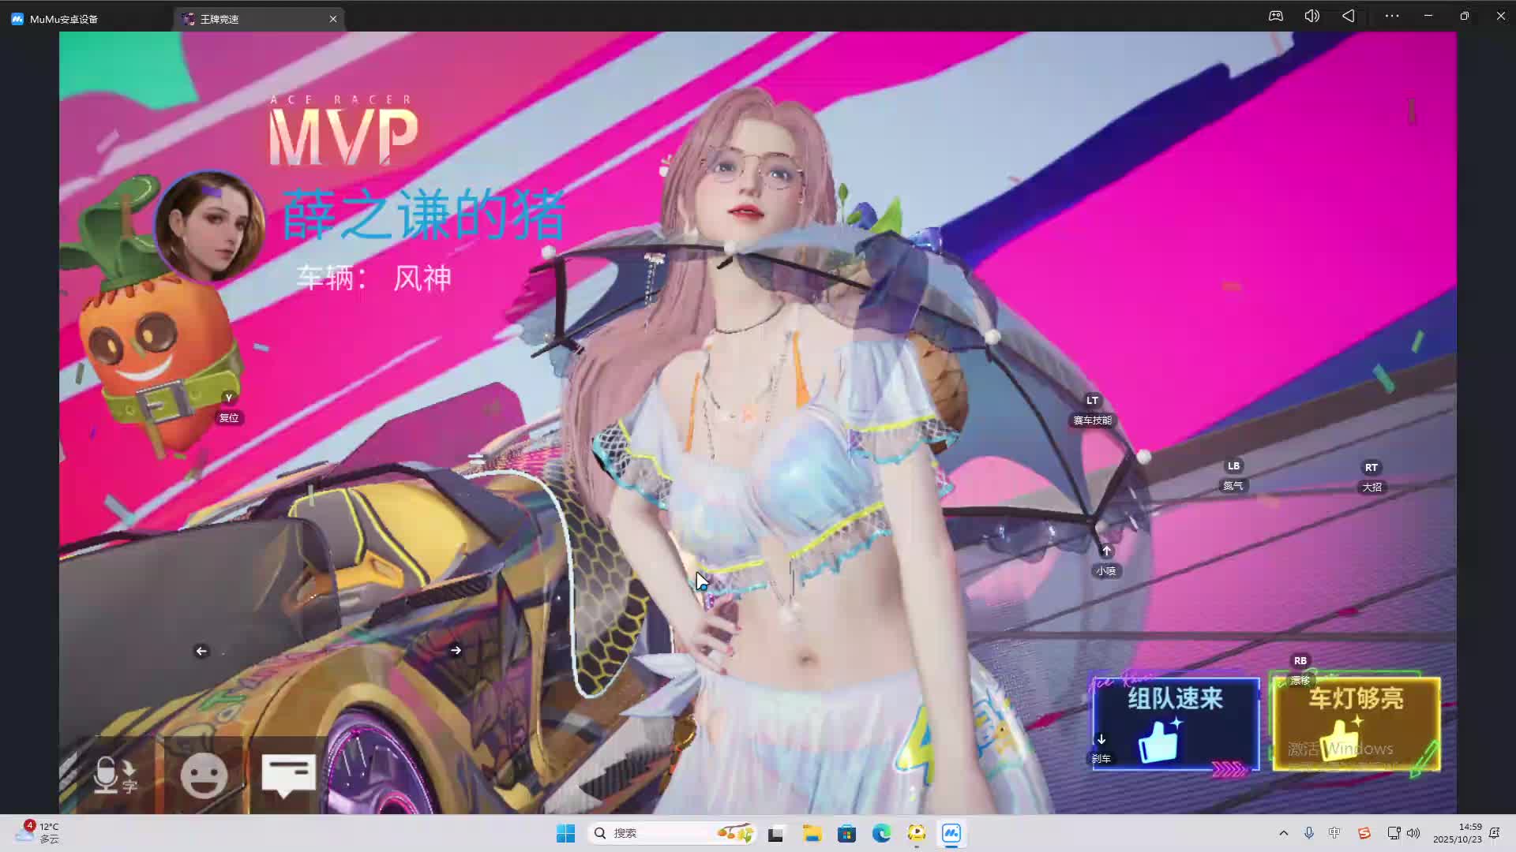This screenshot has width=1516, height=852.
Task: Open the Windows Start menu
Action: pyautogui.click(x=565, y=833)
